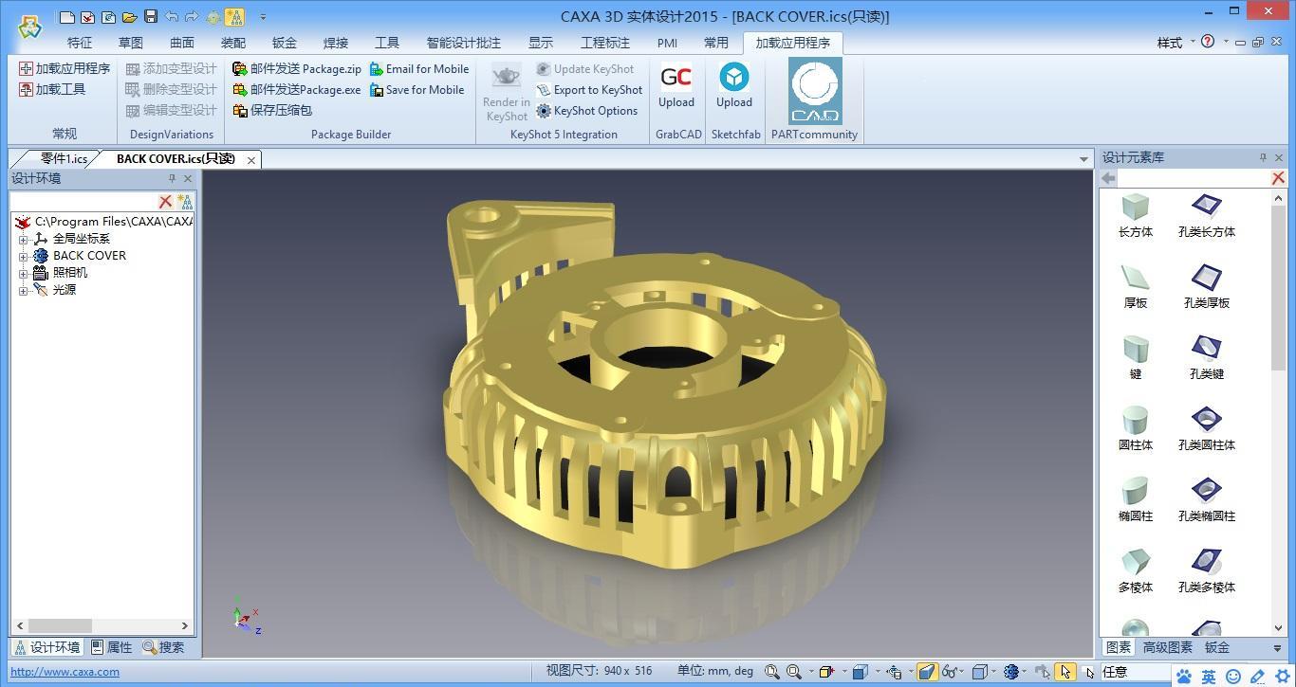
Task: Open the 钣金 ribbon tab
Action: tap(285, 43)
